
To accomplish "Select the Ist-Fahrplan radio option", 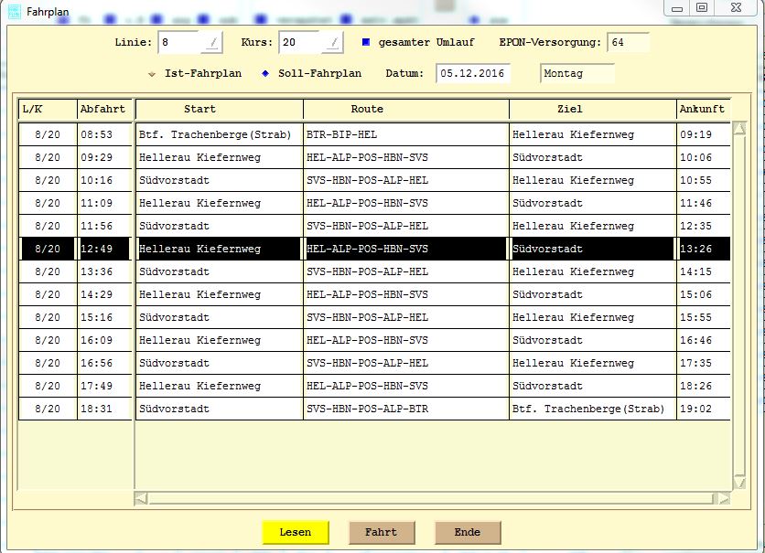I will tap(152, 74).
